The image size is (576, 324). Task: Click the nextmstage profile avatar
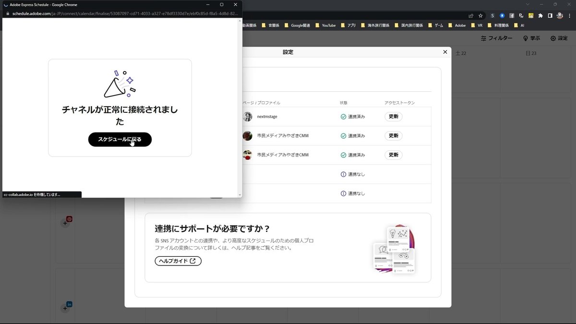point(248,117)
